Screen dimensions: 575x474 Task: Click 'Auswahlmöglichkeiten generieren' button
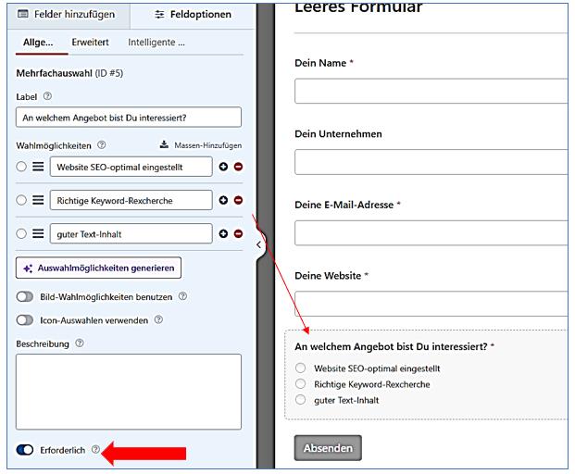[98, 268]
